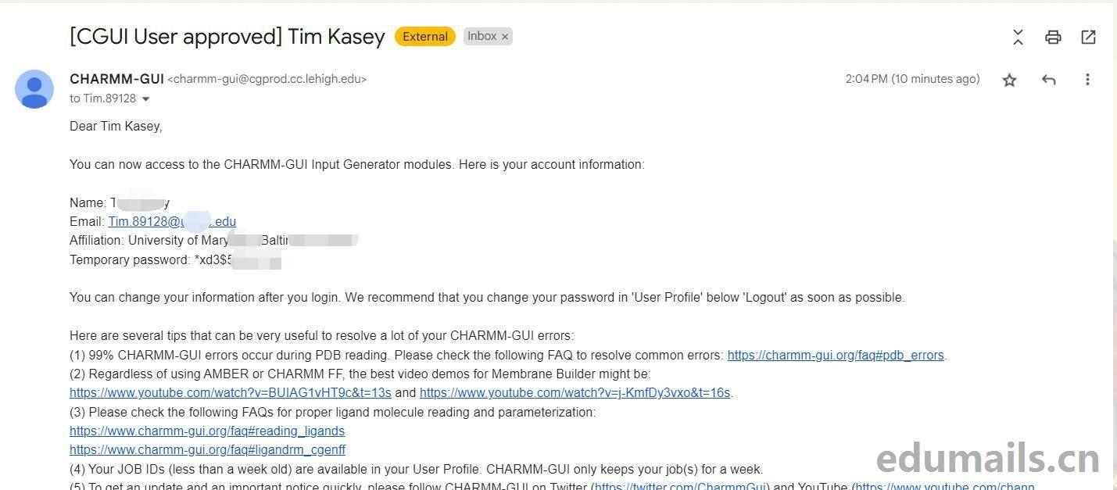Image resolution: width=1117 pixels, height=490 pixels.
Task: Click the CHARMM-GUI sender name
Action: pyautogui.click(x=116, y=79)
